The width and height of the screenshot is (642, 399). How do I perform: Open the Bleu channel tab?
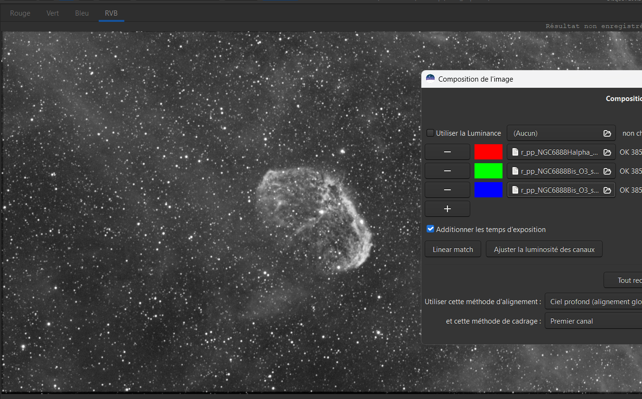pyautogui.click(x=82, y=13)
